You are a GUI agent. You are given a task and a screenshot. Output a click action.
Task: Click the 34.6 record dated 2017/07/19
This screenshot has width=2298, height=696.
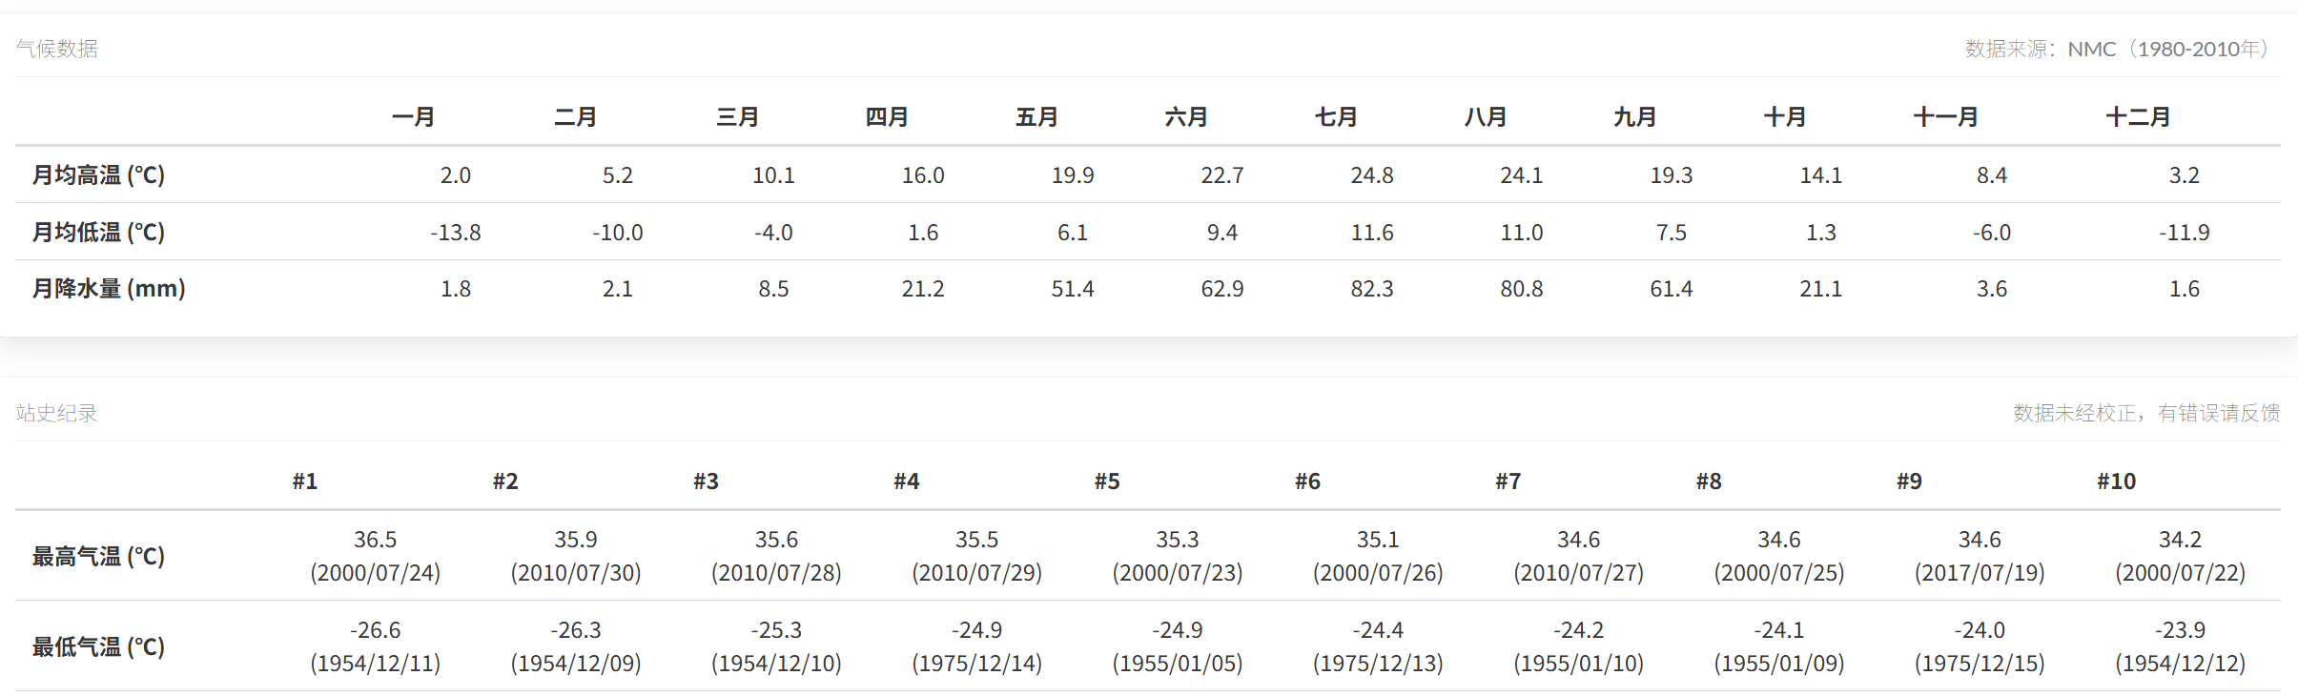coord(1980,556)
